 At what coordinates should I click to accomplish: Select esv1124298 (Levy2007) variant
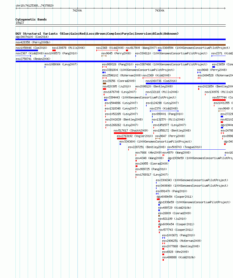(162, 103)
